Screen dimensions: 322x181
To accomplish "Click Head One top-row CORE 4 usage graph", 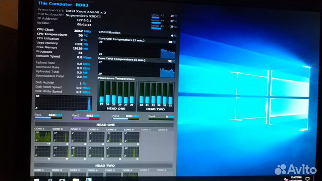I will point(97,137).
